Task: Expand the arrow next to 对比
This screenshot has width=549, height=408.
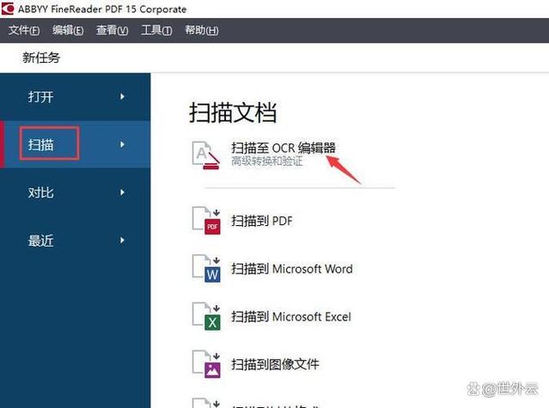Action: point(122,192)
